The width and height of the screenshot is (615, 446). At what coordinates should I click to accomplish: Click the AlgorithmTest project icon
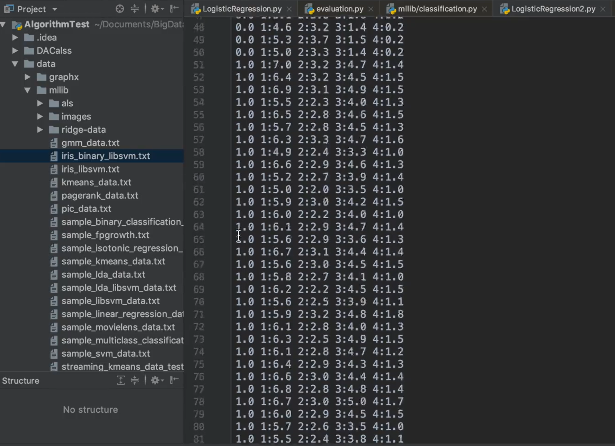click(17, 25)
